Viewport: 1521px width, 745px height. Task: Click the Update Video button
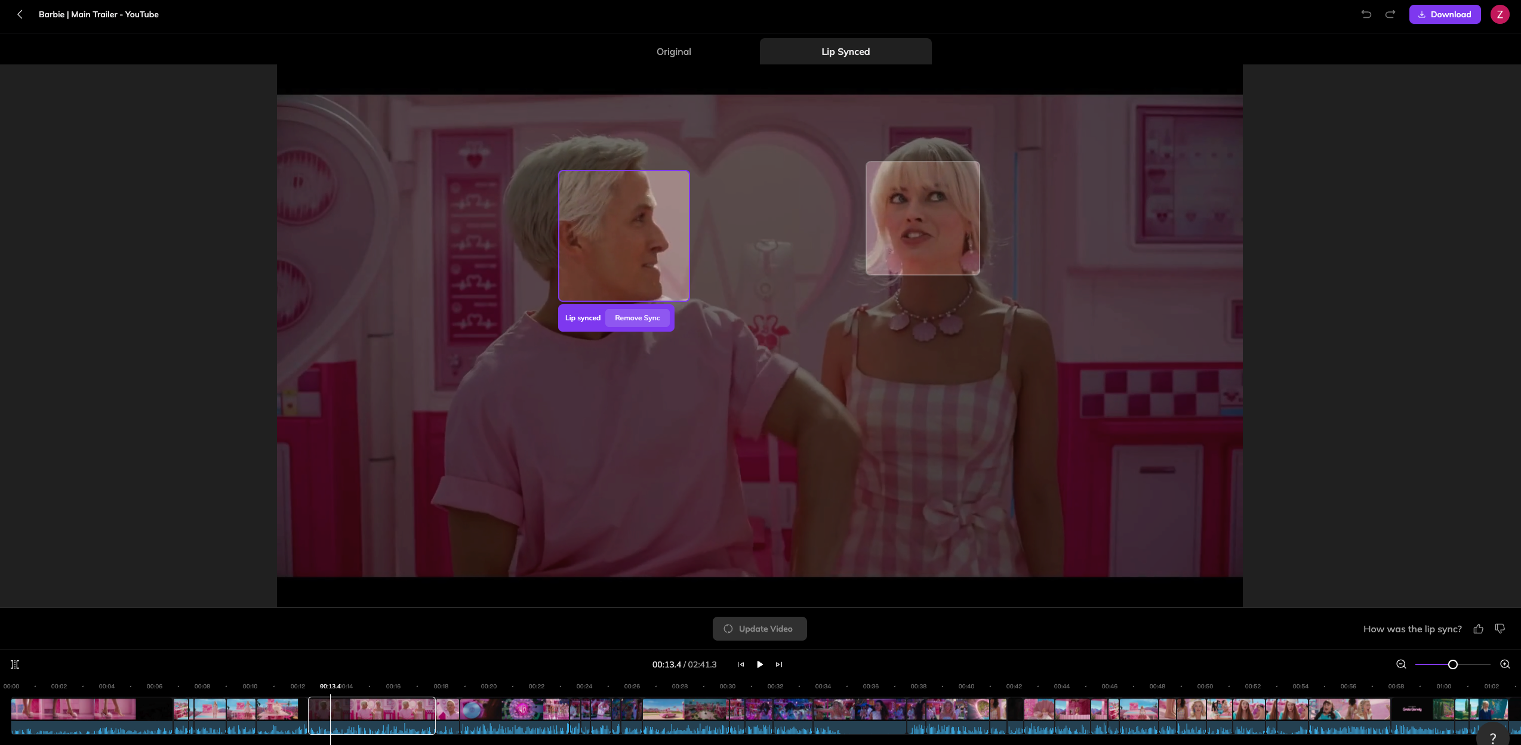click(759, 627)
